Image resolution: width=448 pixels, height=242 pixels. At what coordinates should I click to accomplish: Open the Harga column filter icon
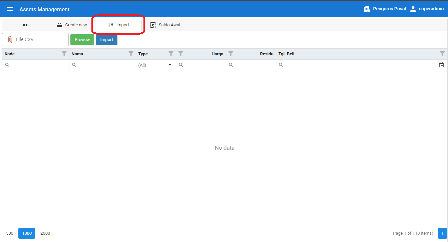tap(181, 53)
